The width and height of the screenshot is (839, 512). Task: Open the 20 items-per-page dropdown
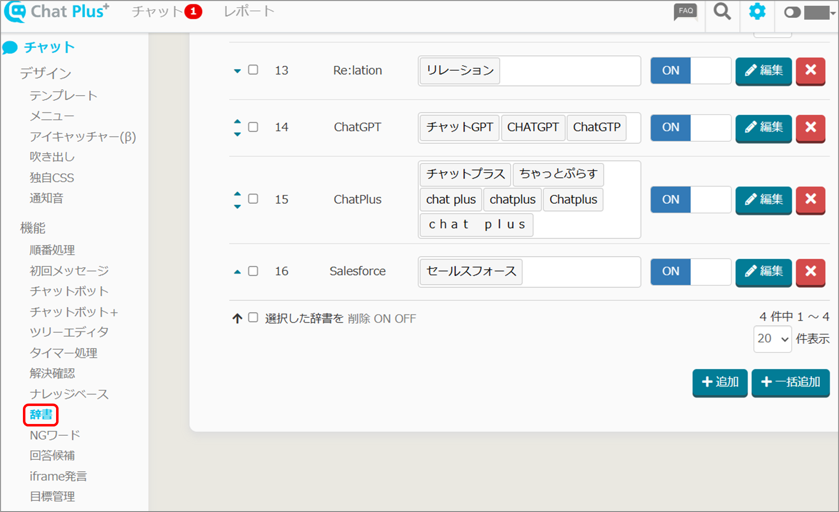tap(772, 338)
